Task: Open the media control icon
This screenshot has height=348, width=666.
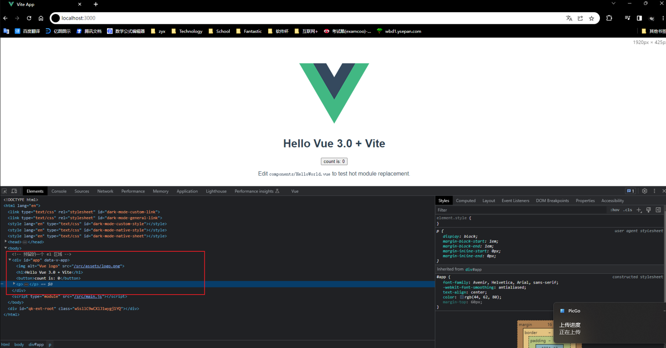Action: [x=627, y=18]
